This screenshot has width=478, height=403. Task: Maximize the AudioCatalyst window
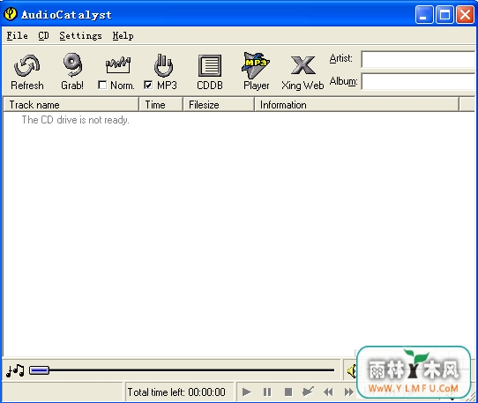click(x=444, y=14)
